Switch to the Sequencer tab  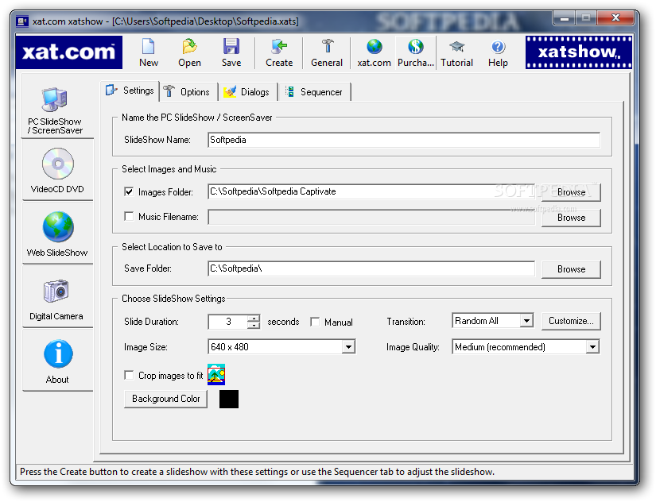pos(315,92)
